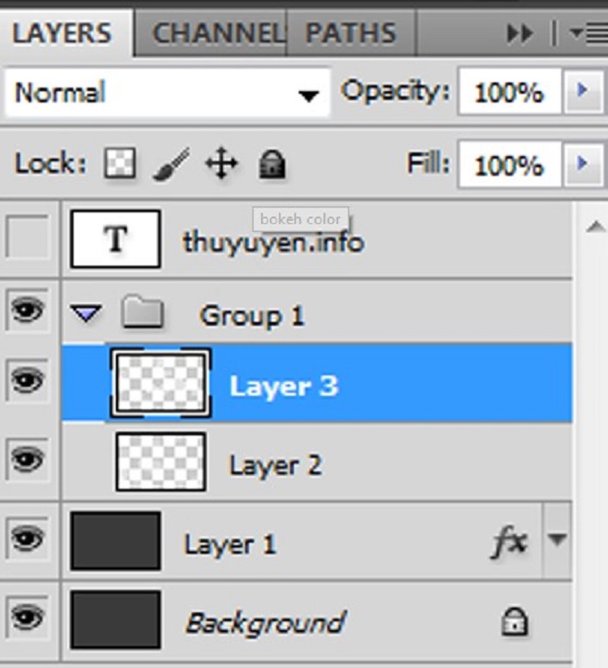
Task: Hide Layer 3 using its eye icon
Action: coord(28,380)
